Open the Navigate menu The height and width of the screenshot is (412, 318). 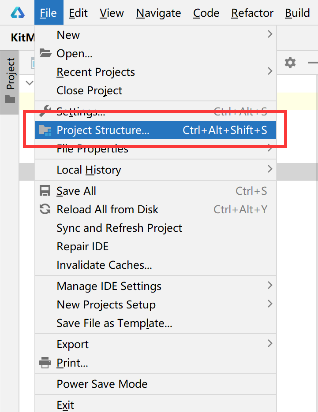tap(158, 13)
